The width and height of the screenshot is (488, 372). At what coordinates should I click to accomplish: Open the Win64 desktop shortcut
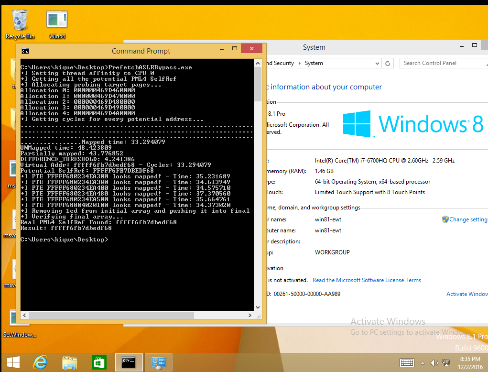57,24
